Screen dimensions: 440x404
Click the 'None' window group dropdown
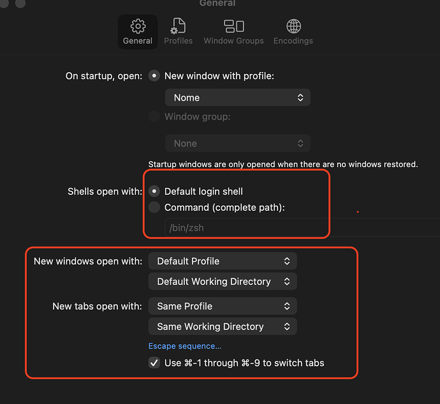point(237,143)
